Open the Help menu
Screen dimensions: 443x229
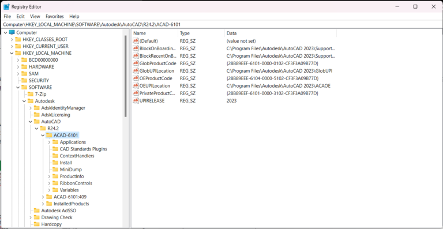(74, 16)
